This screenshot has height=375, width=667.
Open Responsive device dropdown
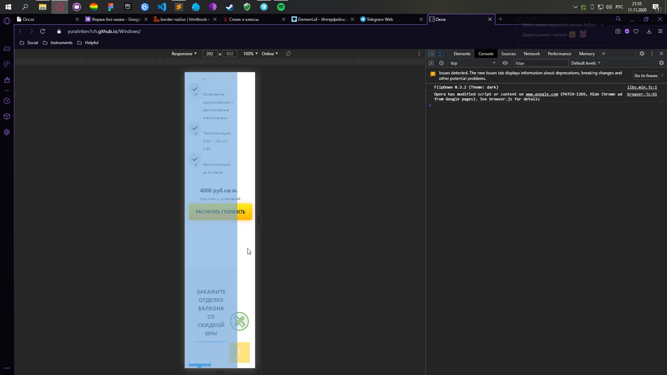pyautogui.click(x=184, y=53)
